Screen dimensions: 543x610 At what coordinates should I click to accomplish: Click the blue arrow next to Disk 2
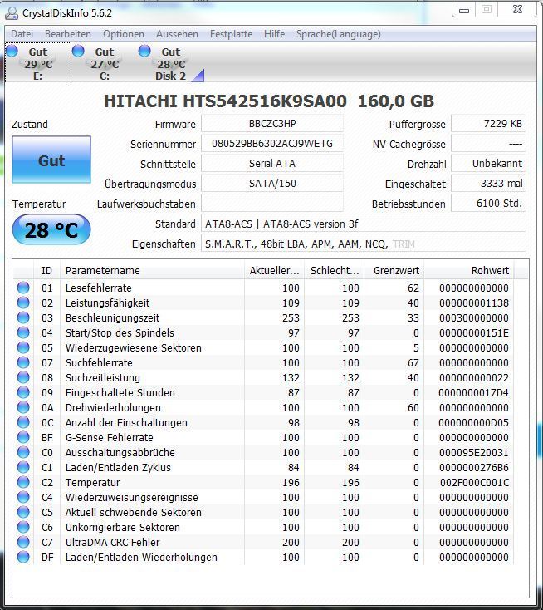click(x=198, y=76)
